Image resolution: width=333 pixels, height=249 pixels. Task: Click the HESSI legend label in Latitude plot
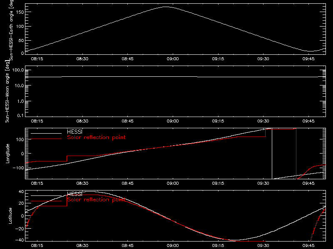75,194
